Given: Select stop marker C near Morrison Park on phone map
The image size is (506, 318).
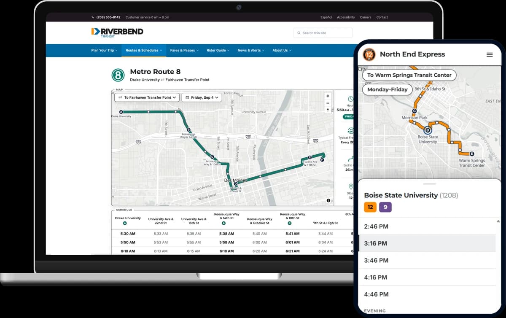Looking at the screenshot, I should coord(414,111).
